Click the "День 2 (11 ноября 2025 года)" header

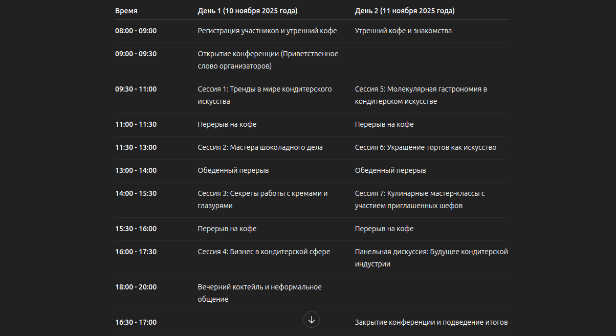point(405,11)
